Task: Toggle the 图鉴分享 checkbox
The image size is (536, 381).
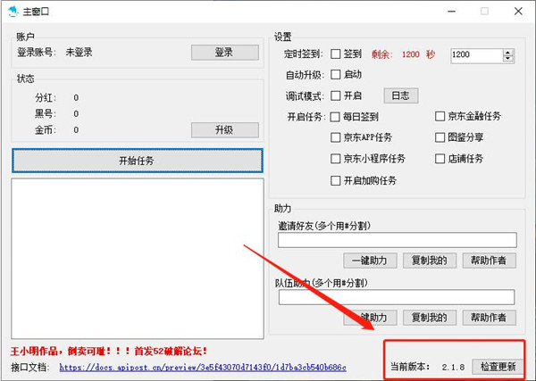Action: (x=440, y=138)
